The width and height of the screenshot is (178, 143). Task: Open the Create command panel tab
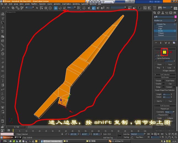click(155, 13)
